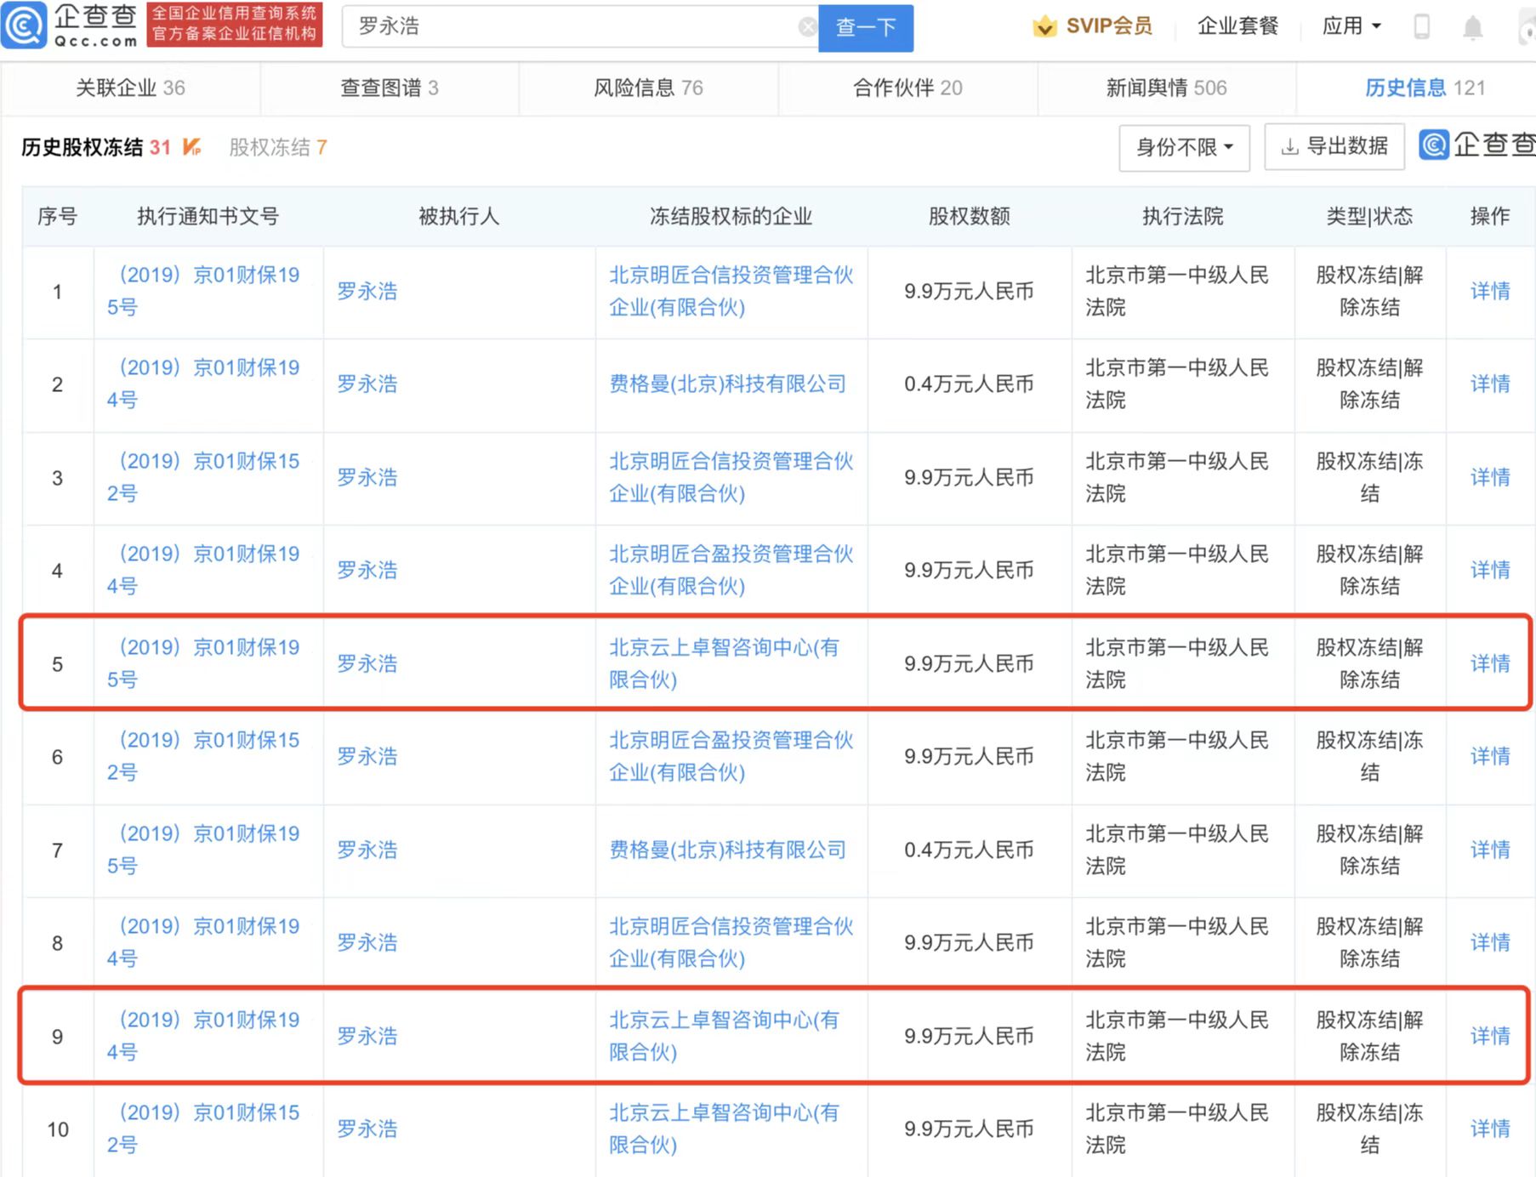Click 罗永浩 in row 1
This screenshot has width=1536, height=1177.
[367, 291]
